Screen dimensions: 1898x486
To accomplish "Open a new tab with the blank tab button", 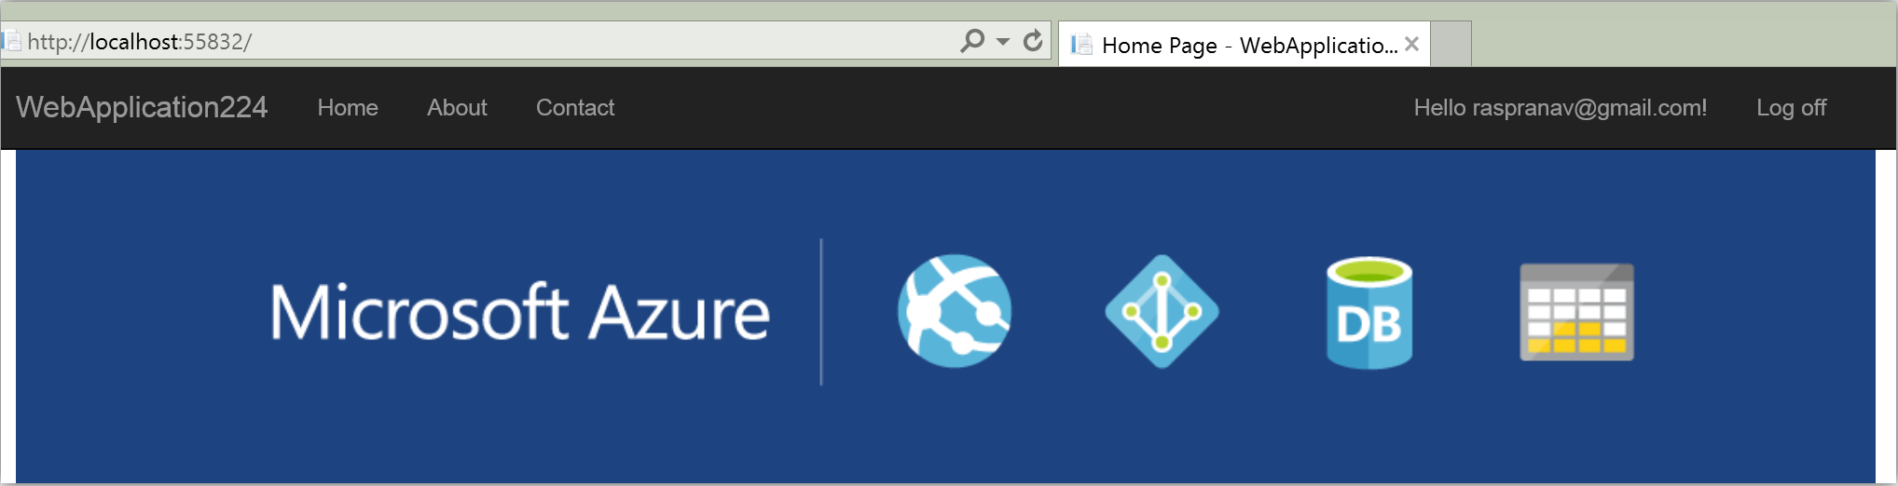I will click(1451, 44).
